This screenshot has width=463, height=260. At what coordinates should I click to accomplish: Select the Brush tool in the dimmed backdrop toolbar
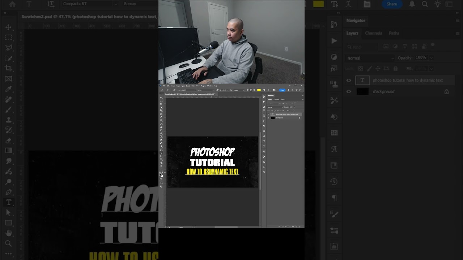[x=8, y=109]
